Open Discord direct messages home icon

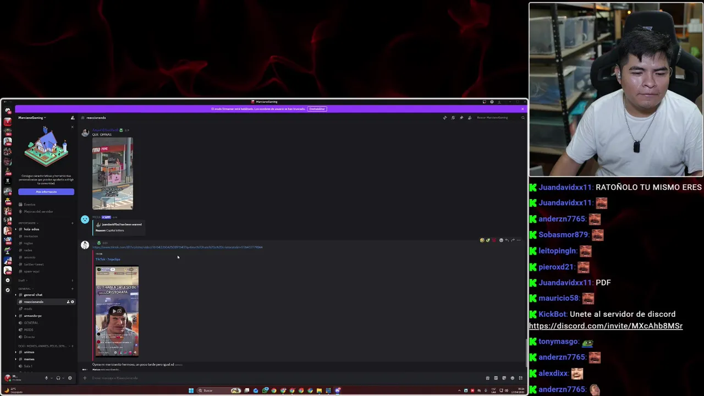8,111
